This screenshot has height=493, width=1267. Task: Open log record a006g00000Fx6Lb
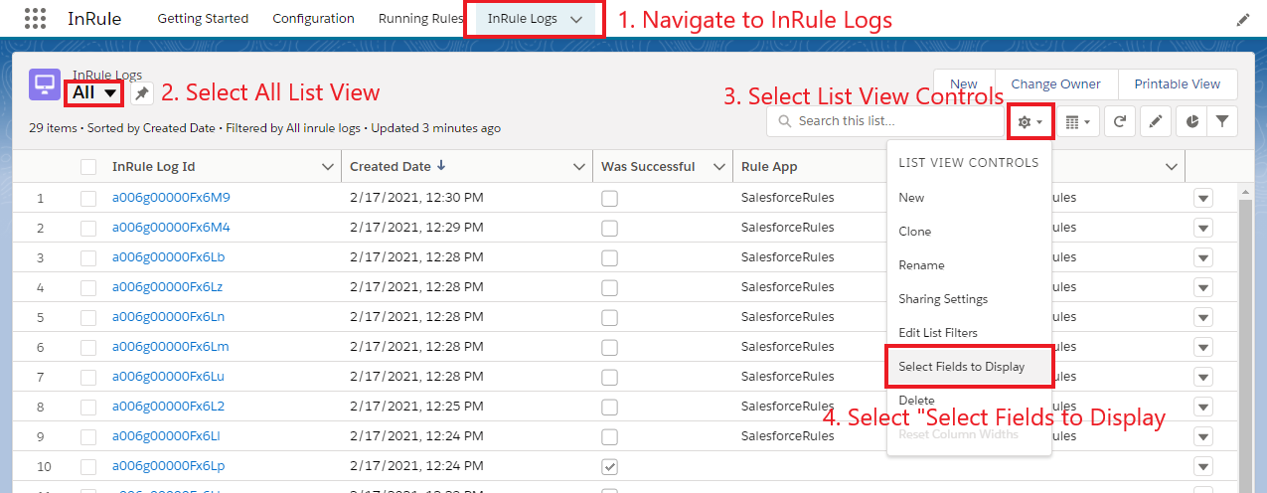169,257
